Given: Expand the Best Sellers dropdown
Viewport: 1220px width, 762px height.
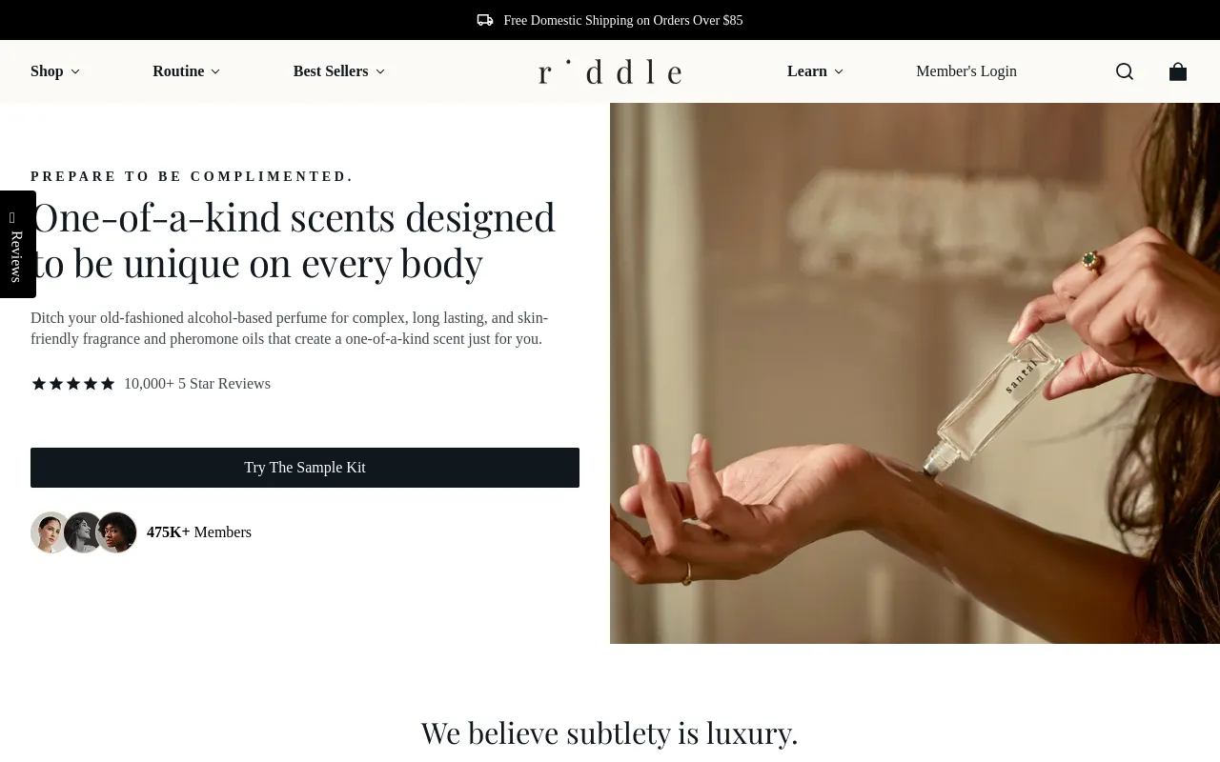Looking at the screenshot, I should [x=339, y=71].
